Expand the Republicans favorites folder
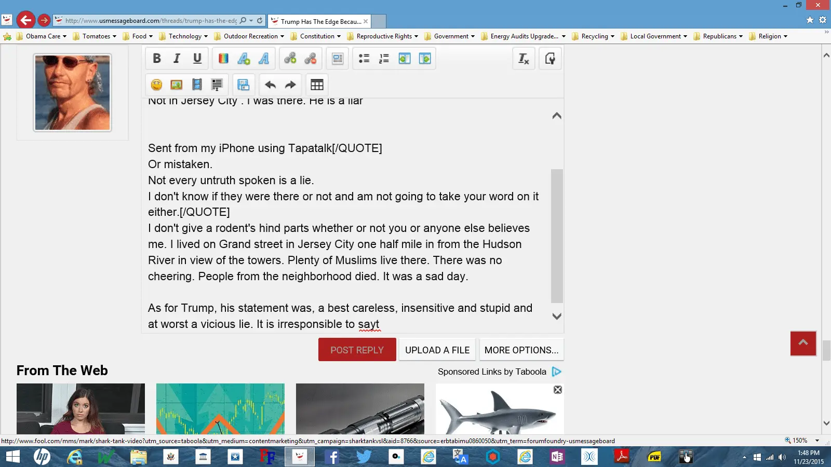Screen dimensions: 831x467 tap(719, 36)
